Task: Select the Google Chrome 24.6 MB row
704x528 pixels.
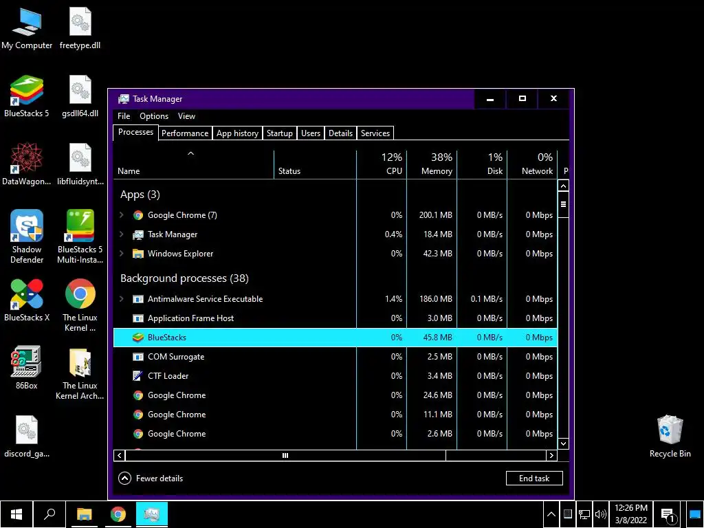Action: pos(335,395)
